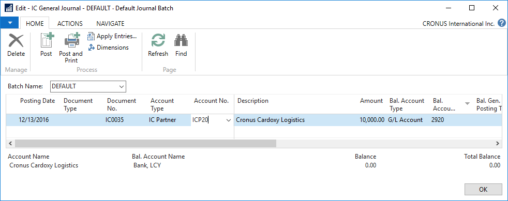The height and width of the screenshot is (201, 508).
Task: Click the scrollbar right arrow
Action: point(498,143)
